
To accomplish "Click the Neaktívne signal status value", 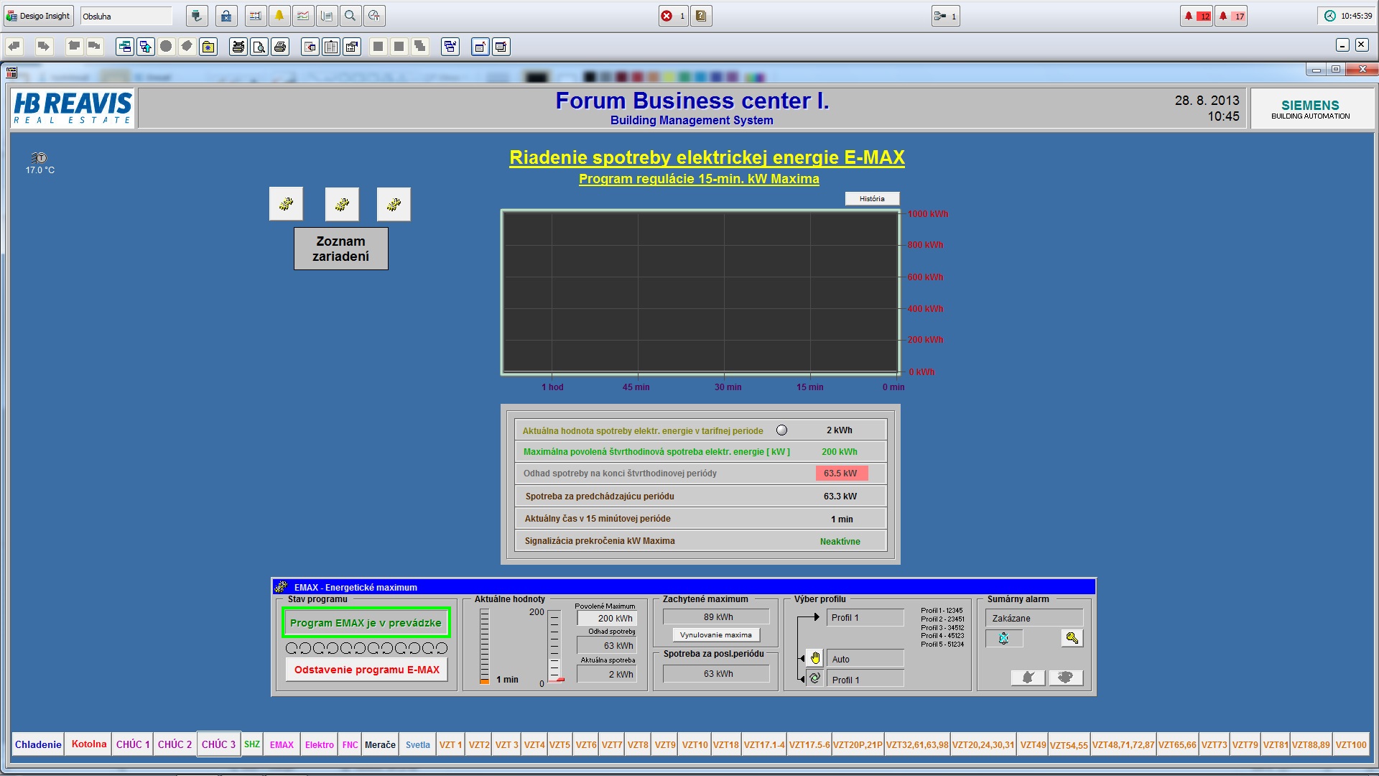I will tap(840, 542).
